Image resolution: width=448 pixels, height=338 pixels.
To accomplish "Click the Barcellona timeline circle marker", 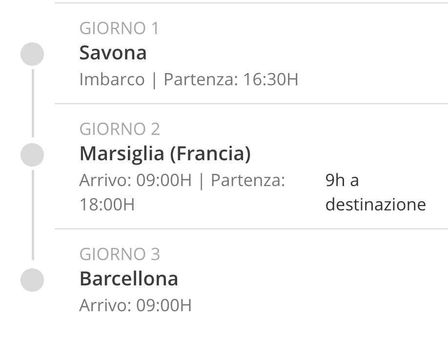I will tap(32, 280).
